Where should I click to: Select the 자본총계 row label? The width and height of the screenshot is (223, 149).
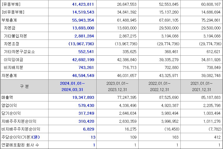coord(9,75)
